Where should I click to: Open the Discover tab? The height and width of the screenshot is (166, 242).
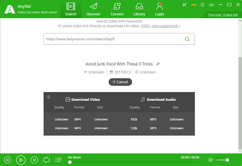93,9
